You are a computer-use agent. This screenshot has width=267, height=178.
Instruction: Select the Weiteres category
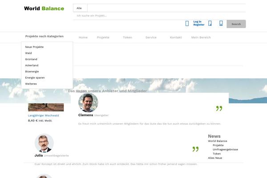(x=31, y=84)
